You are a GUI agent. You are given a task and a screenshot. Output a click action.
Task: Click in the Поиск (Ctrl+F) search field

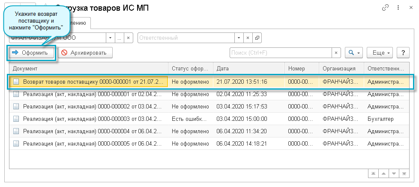(281, 53)
